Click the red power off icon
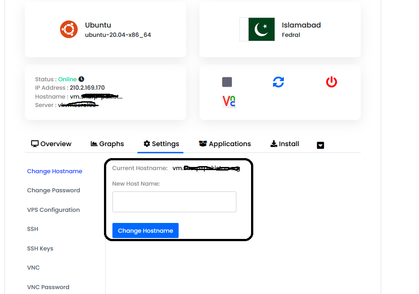This screenshot has width=419, height=294. point(331,82)
